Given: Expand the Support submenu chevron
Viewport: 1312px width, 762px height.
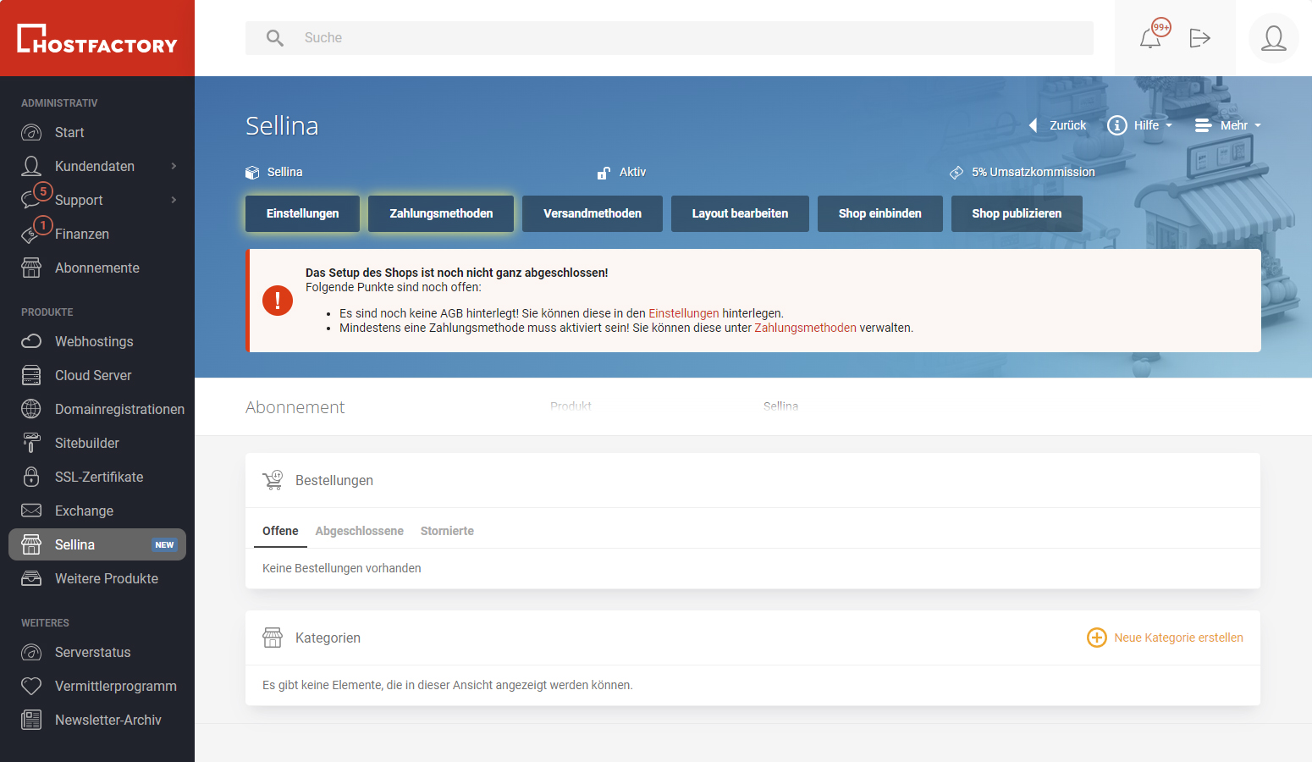Looking at the screenshot, I should [x=174, y=200].
